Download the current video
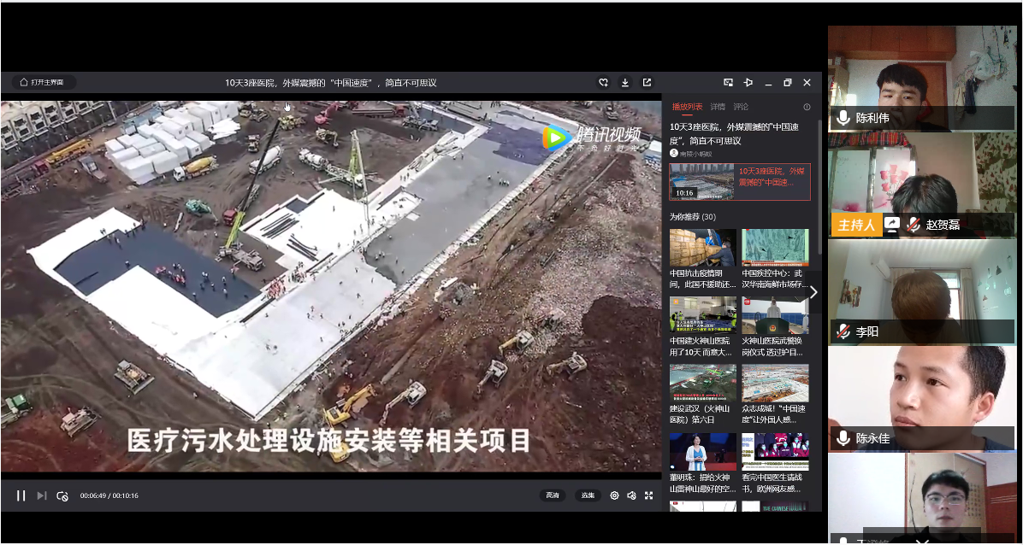The height and width of the screenshot is (545, 1023). (625, 83)
